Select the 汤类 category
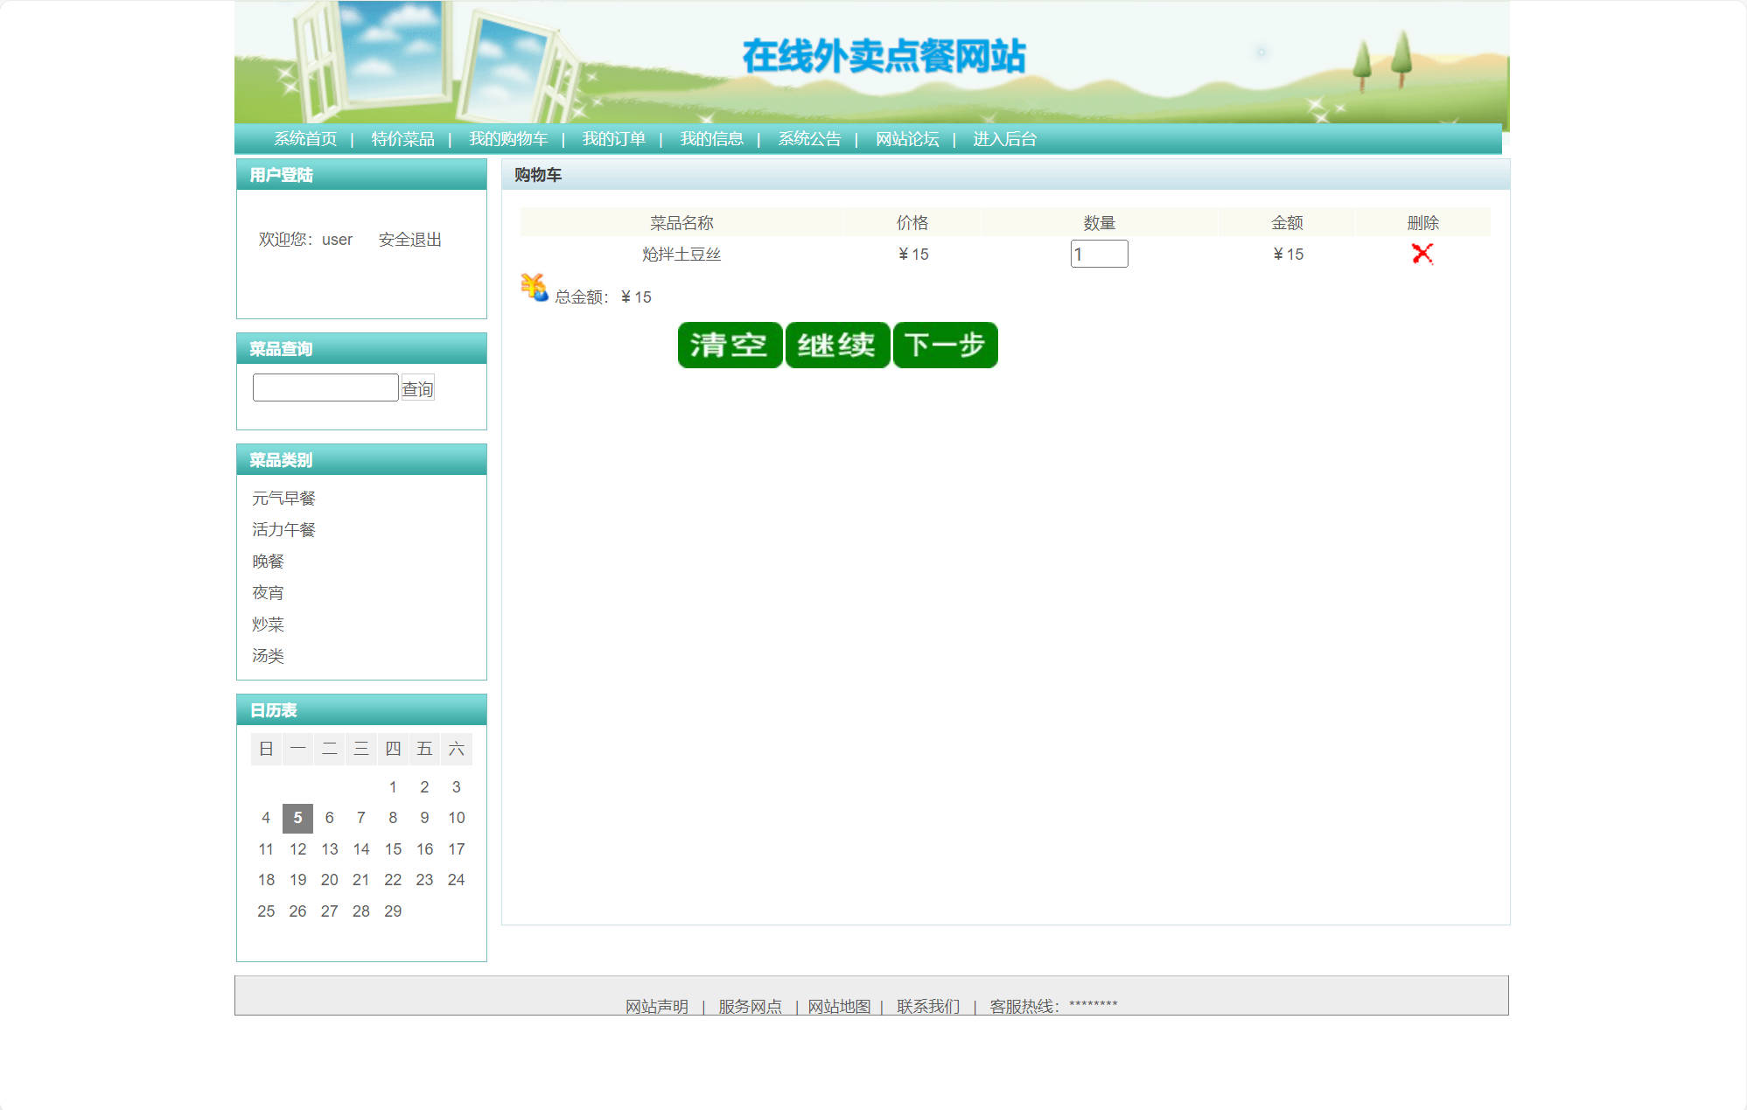1747x1110 pixels. point(268,656)
